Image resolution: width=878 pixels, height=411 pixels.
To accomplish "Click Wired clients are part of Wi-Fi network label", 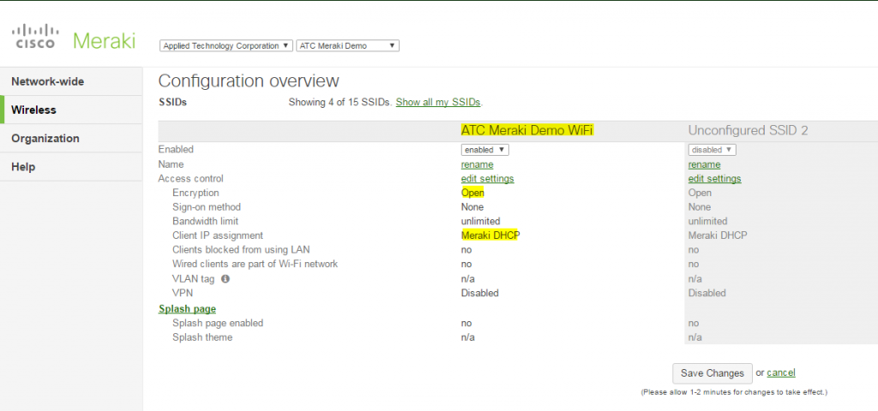I will [x=255, y=264].
